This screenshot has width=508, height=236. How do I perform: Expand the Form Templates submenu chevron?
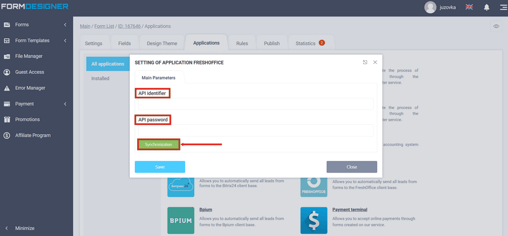click(x=65, y=41)
